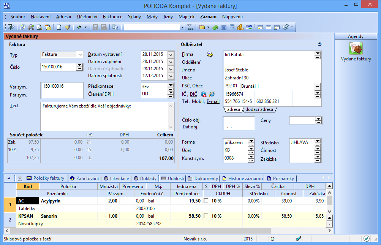Screen dimensions: 381x245
Task: Click the yellow folder toolbar icon
Action: 202,27
